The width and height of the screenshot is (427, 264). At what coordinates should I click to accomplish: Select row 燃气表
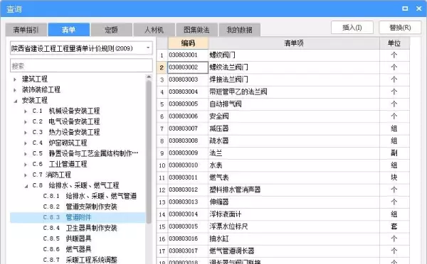pos(283,177)
